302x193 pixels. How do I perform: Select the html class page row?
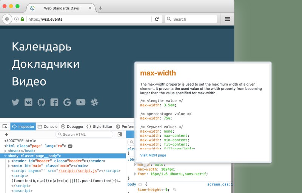point(63,146)
